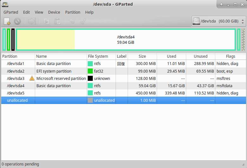Click the File System column header
Screen dimensions: 247x168
coord(101,56)
